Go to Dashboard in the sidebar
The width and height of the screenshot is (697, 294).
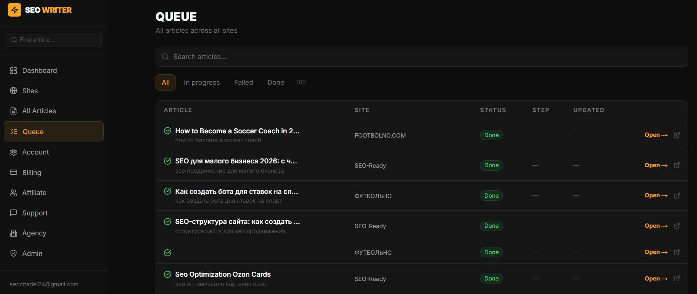[54, 71]
